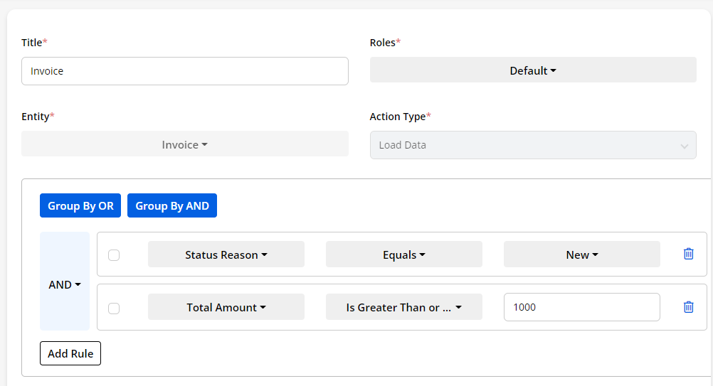Expand the Entity dropdown set to Invoice
713x386 pixels.
tap(184, 144)
